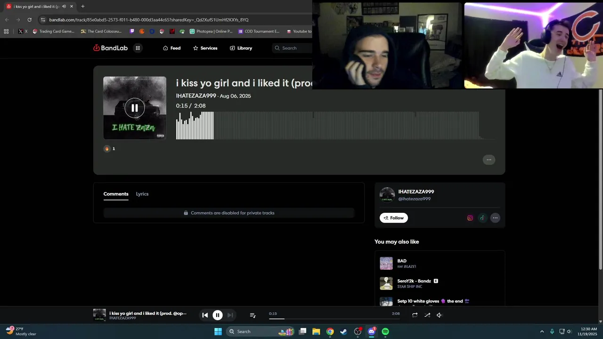603x339 pixels.
Task: Open Task View on the taskbar
Action: pos(303,331)
